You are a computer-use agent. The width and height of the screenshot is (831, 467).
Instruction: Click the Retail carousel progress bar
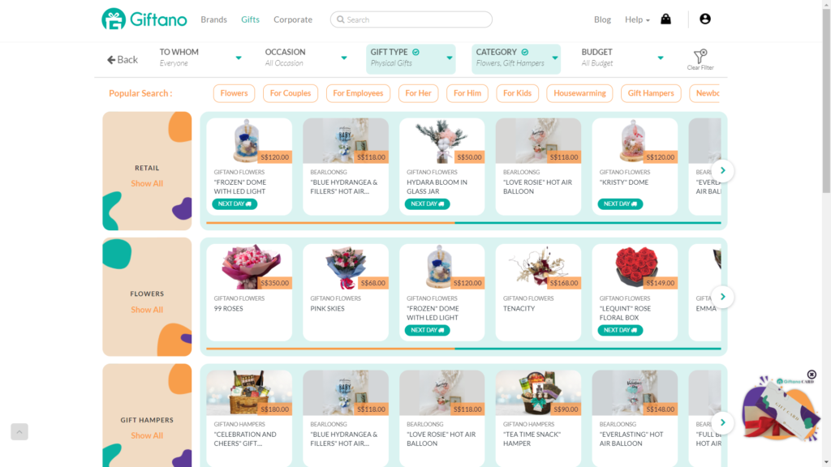click(463, 223)
